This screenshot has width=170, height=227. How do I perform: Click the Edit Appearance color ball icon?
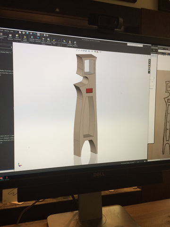[x=95, y=52]
